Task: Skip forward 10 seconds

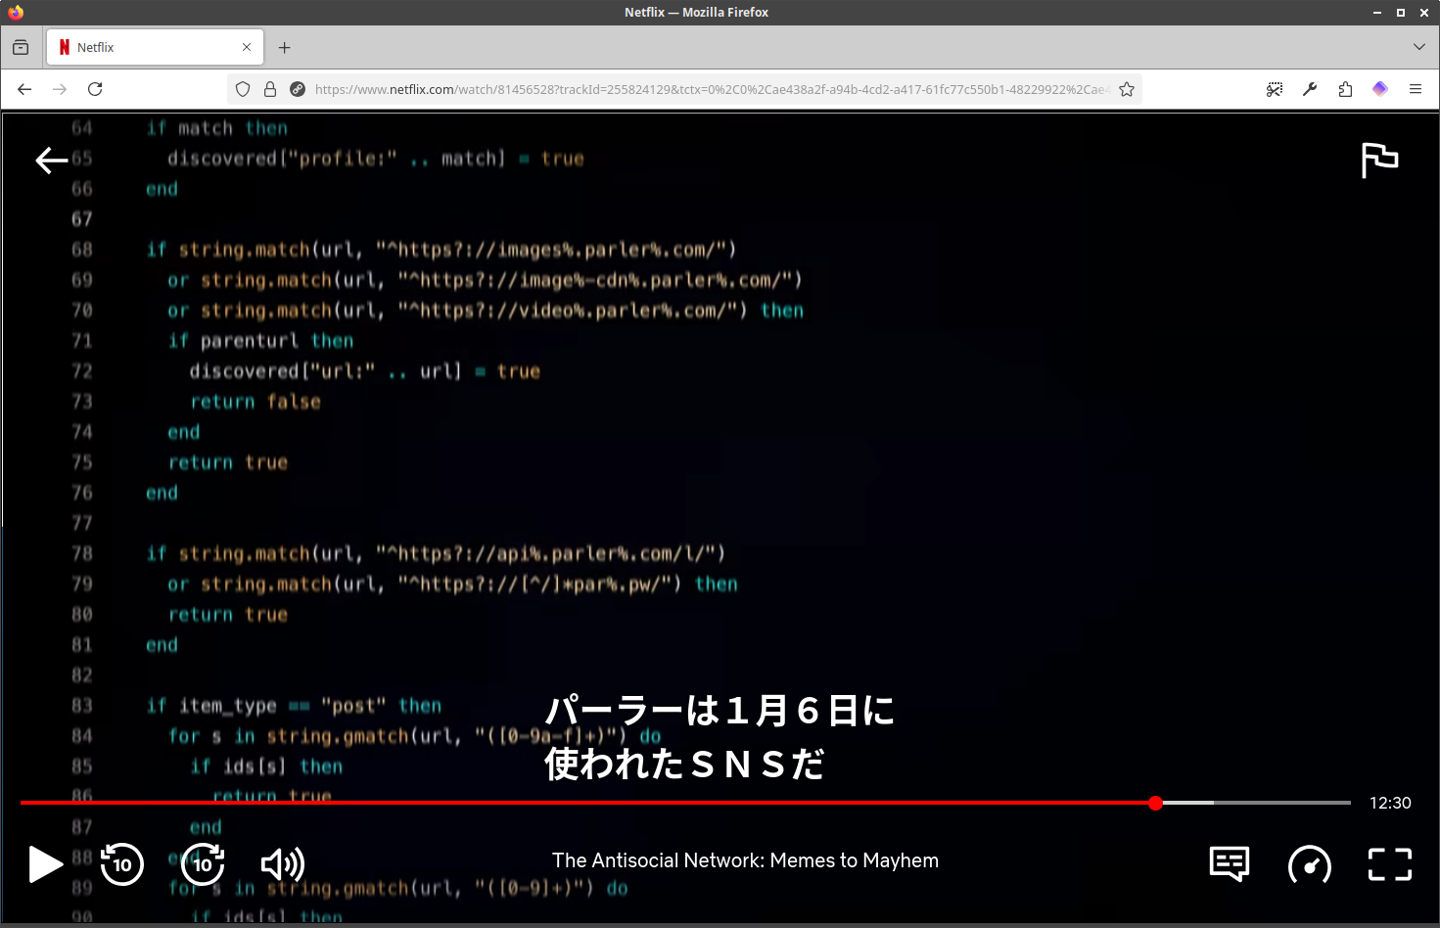Action: pyautogui.click(x=203, y=864)
